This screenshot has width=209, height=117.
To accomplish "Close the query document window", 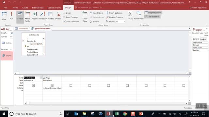I will pyautogui.click(x=189, y=29).
